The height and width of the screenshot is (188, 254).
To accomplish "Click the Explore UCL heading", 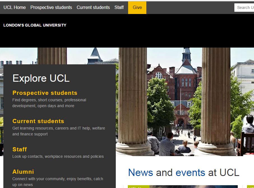I will coord(41,78).
